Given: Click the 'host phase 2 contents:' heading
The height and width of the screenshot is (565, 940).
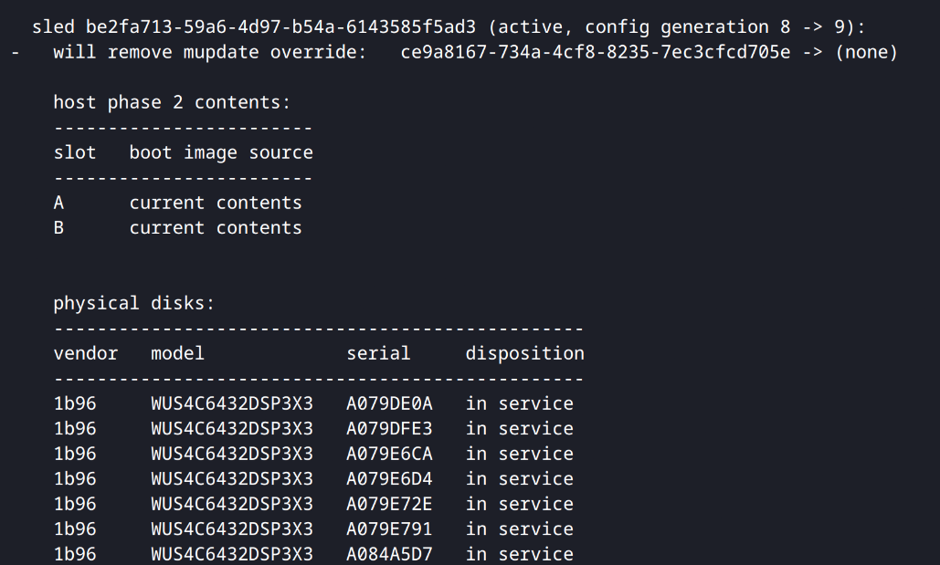Looking at the screenshot, I should 172,102.
